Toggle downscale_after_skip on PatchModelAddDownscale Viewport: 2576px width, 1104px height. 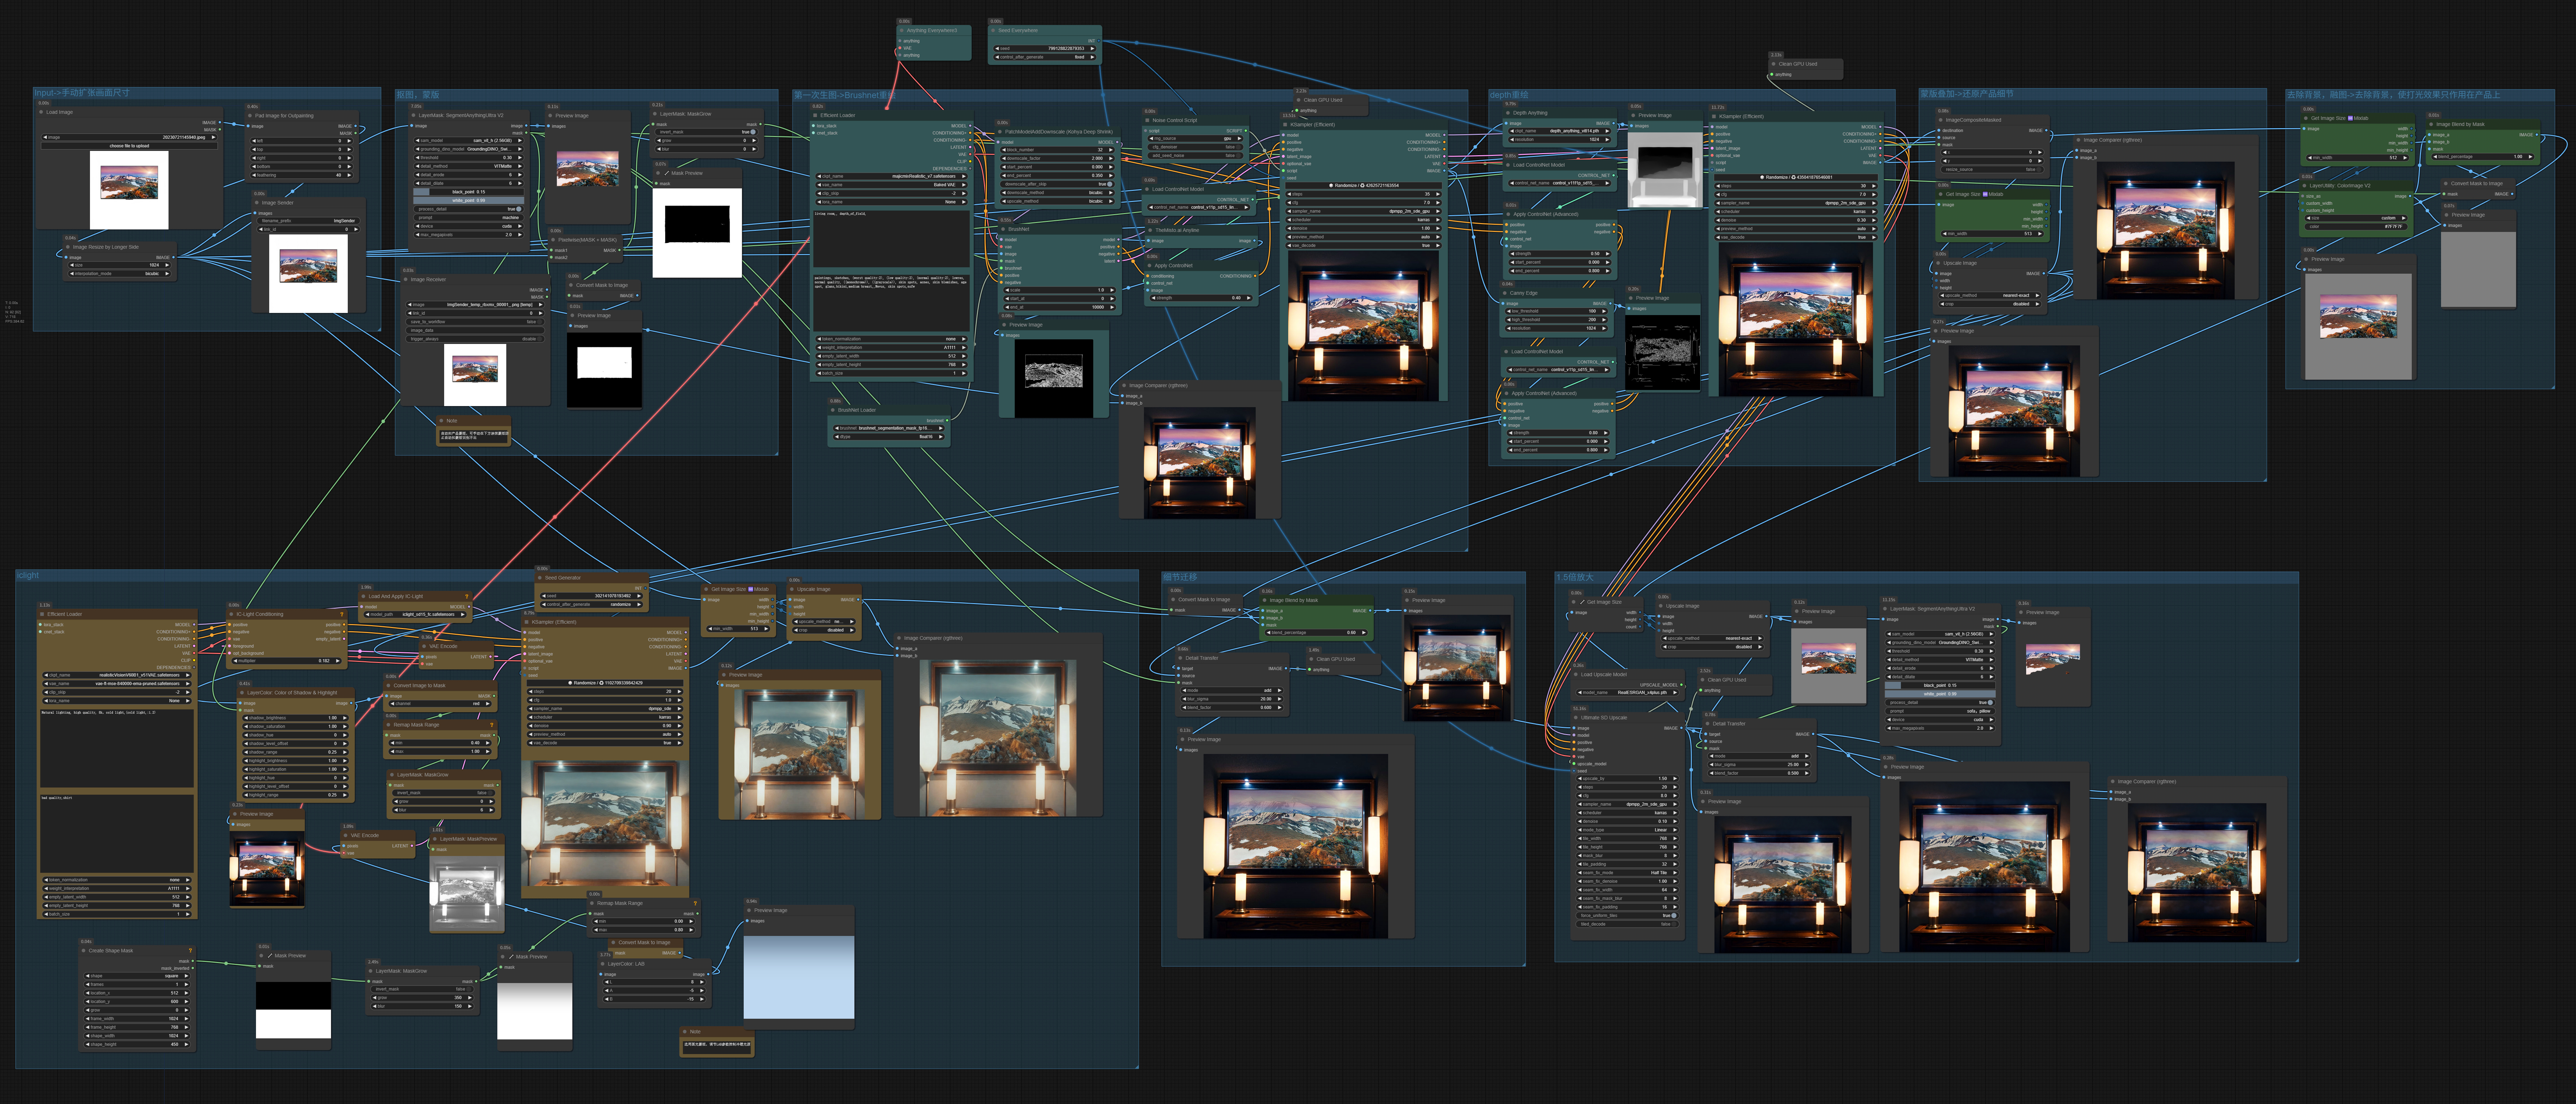1058,184
